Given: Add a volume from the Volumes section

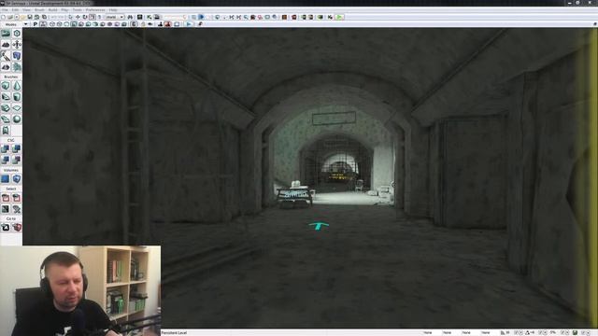Looking at the screenshot, I should (17, 178).
